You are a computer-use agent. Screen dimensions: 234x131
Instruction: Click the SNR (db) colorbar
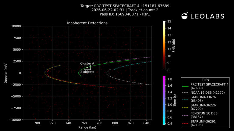click(x=164, y=45)
